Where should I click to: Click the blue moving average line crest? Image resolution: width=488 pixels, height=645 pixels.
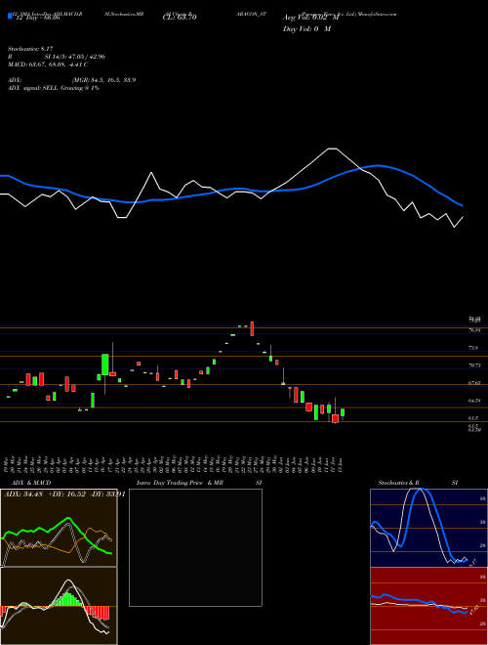(x=378, y=165)
